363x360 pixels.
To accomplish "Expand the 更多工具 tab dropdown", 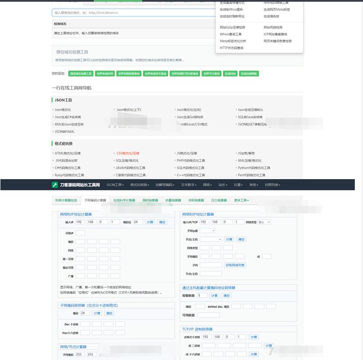I will pos(242,200).
